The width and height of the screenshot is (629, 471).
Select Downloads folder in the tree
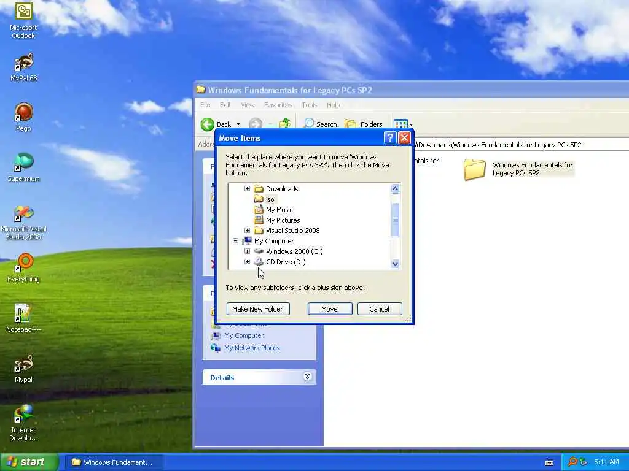[x=282, y=189]
